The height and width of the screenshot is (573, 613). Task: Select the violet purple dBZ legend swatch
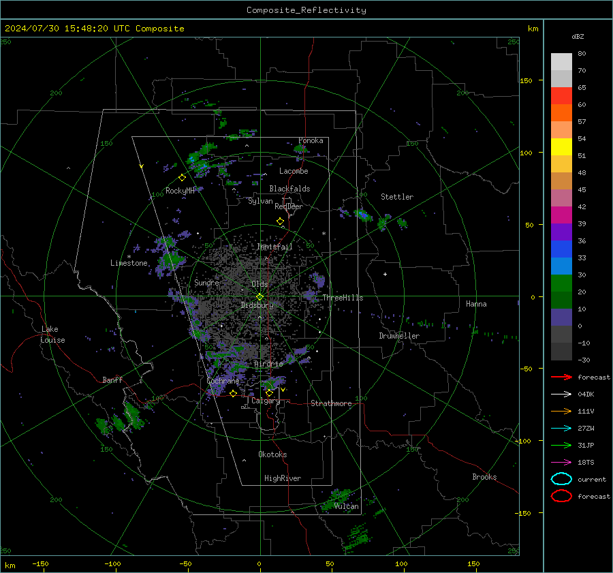(x=561, y=232)
